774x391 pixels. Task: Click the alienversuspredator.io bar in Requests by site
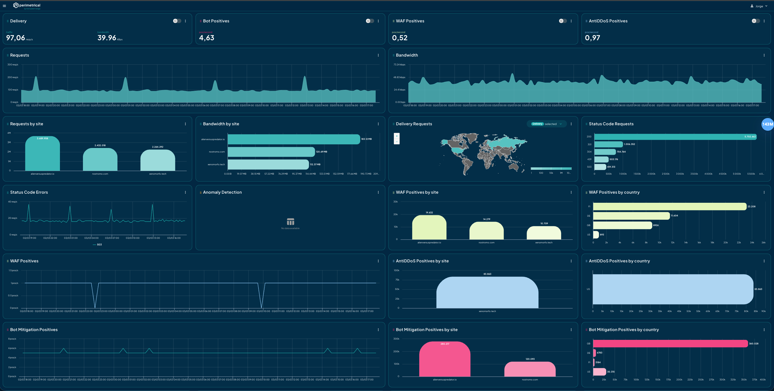(42, 154)
